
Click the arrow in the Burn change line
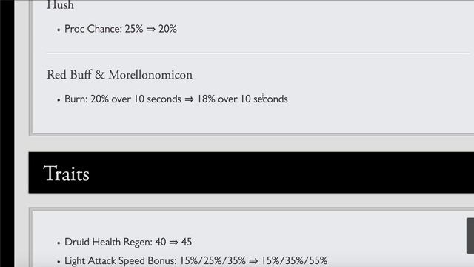(190, 99)
